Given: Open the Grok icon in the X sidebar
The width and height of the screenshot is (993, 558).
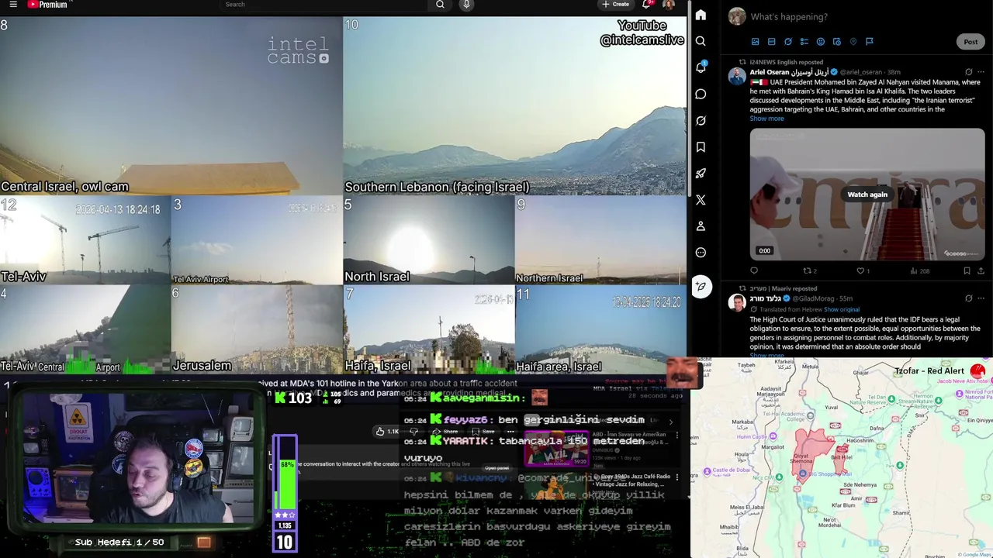Looking at the screenshot, I should pos(701,120).
